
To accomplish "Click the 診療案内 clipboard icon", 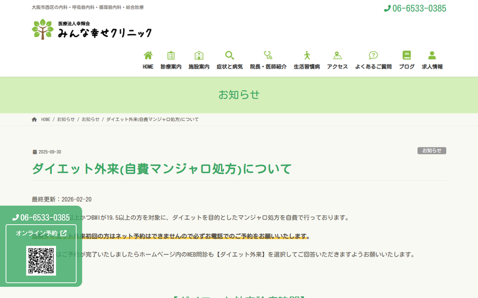I will (x=171, y=55).
